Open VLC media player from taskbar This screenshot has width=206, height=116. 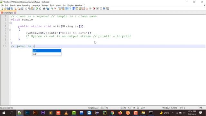(x=66, y=113)
